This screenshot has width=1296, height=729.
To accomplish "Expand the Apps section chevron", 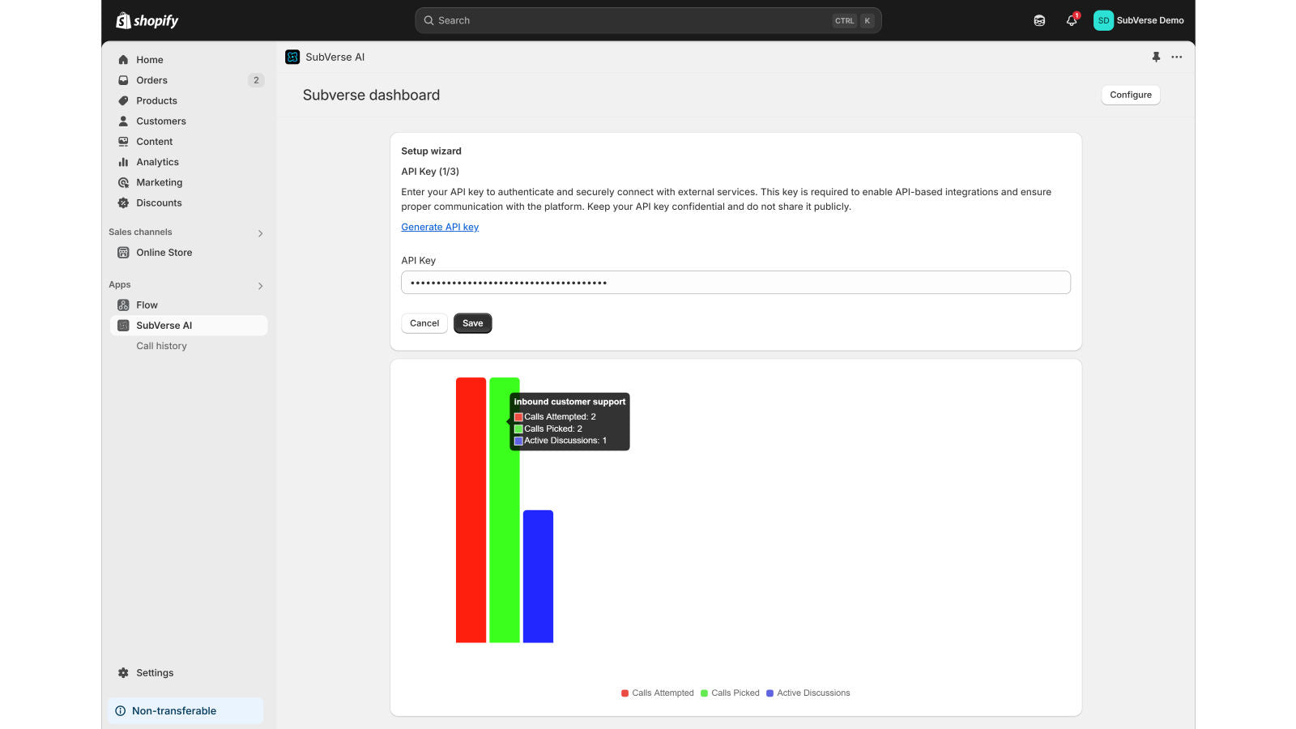I will pos(260,285).
